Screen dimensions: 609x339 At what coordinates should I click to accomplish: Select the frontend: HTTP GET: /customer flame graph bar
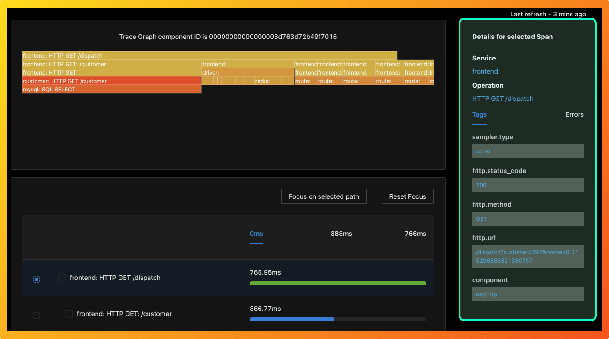click(112, 64)
